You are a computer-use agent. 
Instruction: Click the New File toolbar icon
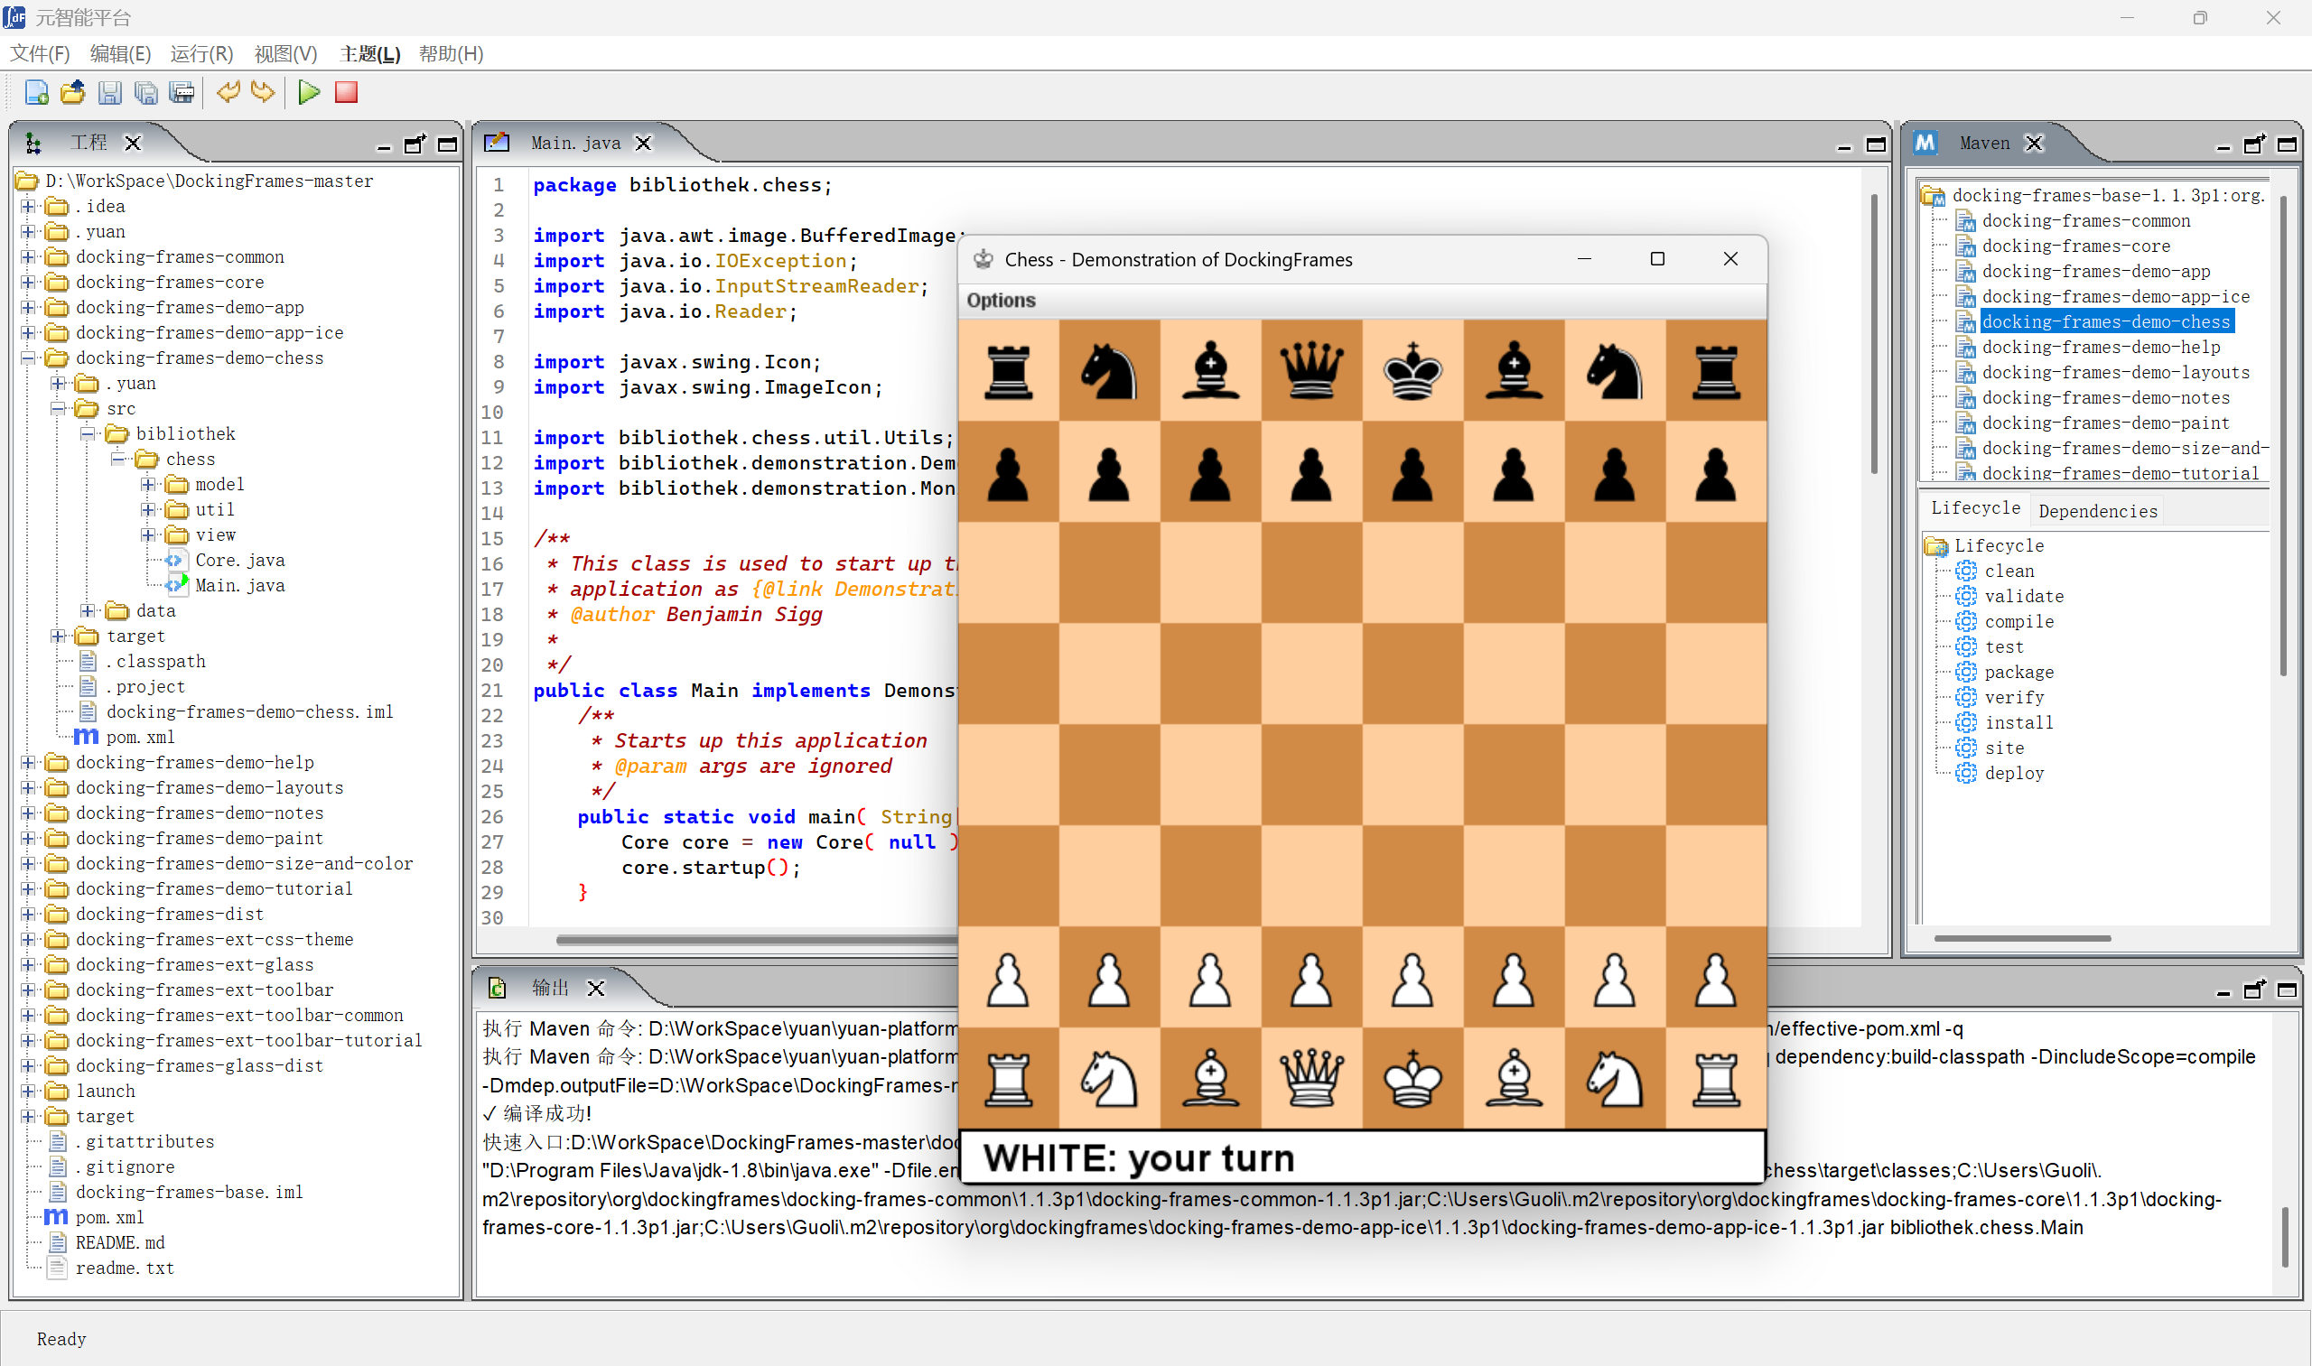[x=37, y=92]
